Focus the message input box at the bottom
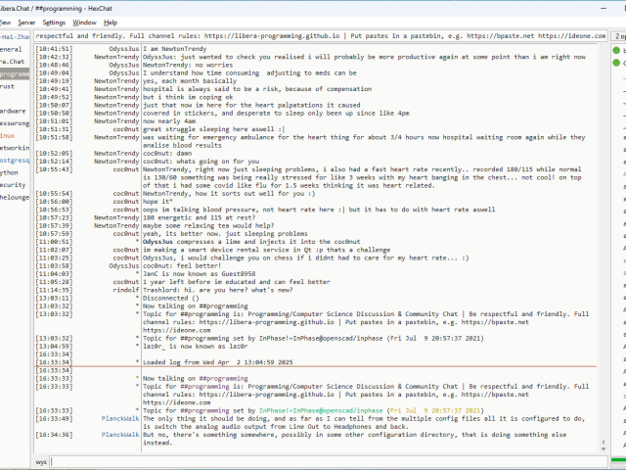The image size is (626, 470). point(323,461)
